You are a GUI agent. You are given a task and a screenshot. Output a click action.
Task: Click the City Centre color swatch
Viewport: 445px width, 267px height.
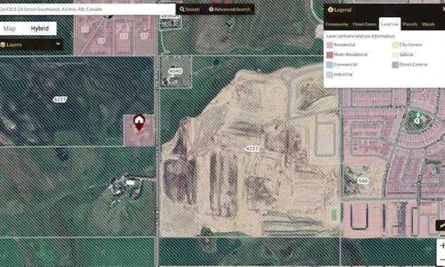395,45
